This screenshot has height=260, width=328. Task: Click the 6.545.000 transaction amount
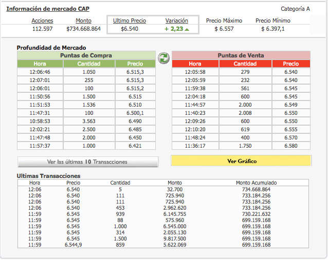pos(175,226)
